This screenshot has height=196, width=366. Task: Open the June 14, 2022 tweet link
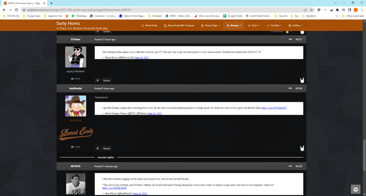pos(141,58)
